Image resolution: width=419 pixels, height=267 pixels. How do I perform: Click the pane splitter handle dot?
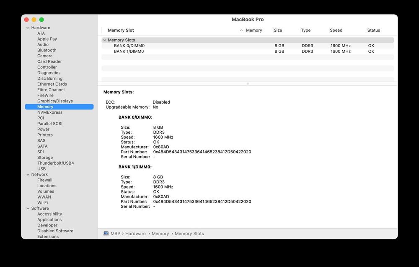[x=248, y=84]
